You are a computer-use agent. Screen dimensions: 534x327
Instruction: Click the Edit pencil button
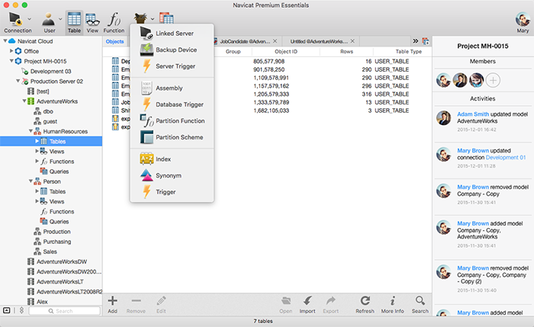pyautogui.click(x=161, y=305)
